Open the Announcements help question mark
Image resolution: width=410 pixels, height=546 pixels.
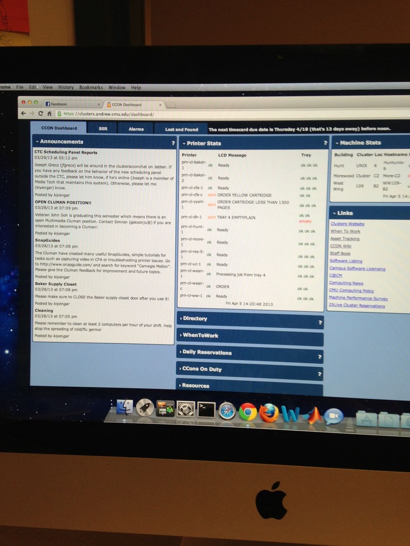(x=173, y=142)
